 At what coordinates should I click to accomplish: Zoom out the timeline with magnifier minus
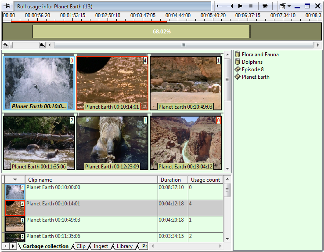pos(6,45)
